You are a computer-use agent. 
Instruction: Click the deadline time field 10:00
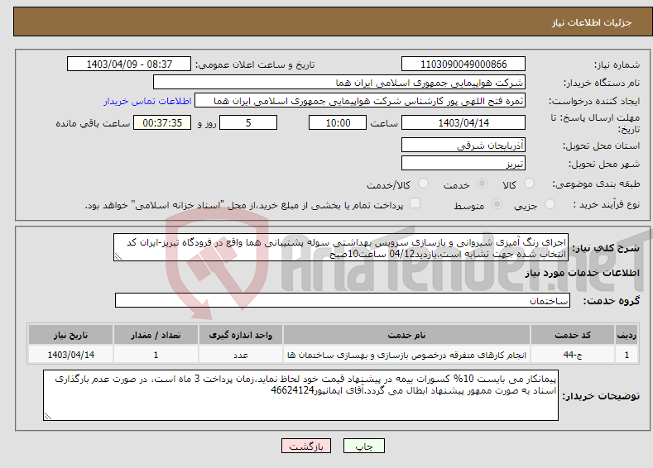[x=338, y=122]
